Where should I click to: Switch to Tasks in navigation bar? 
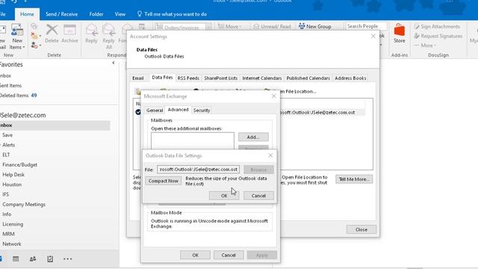[x=50, y=259]
